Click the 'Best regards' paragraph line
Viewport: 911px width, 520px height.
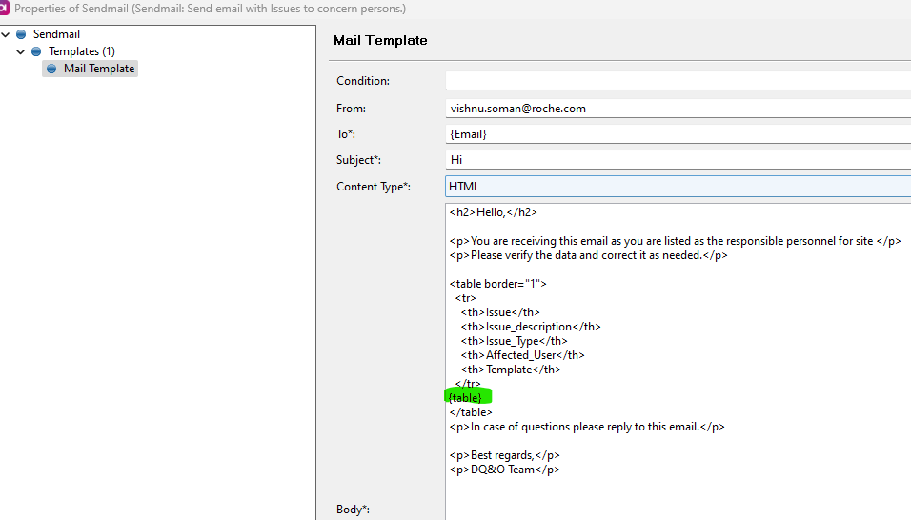[x=504, y=455]
